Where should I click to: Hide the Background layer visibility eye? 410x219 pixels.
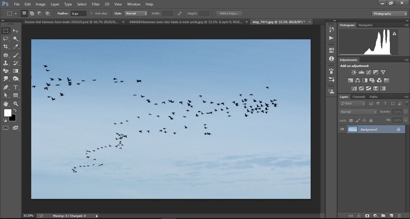point(342,129)
